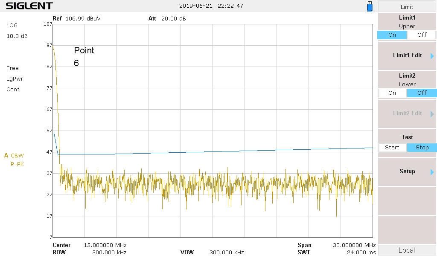Viewport: 437px width, 256px height.
Task: Open the Limit2 Edit submenu
Action: click(x=407, y=113)
